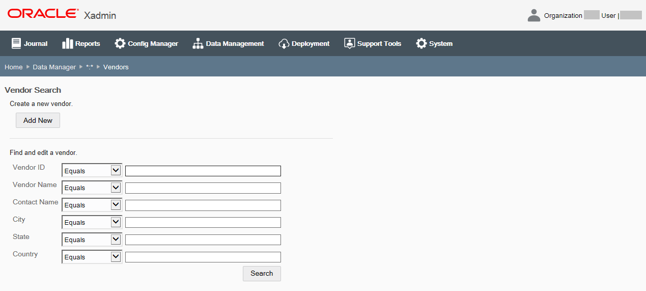Click the Deployment cloud download icon
This screenshot has height=291, width=646.
coord(284,43)
